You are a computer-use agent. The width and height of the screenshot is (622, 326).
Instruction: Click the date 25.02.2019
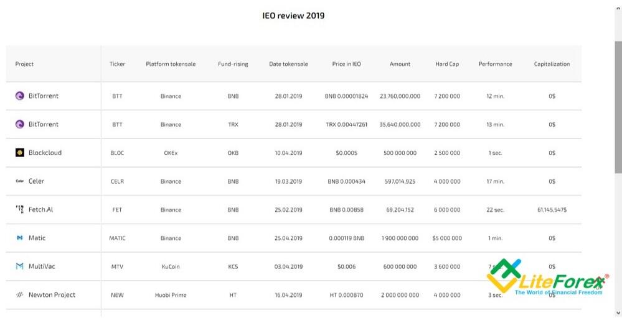click(x=288, y=210)
